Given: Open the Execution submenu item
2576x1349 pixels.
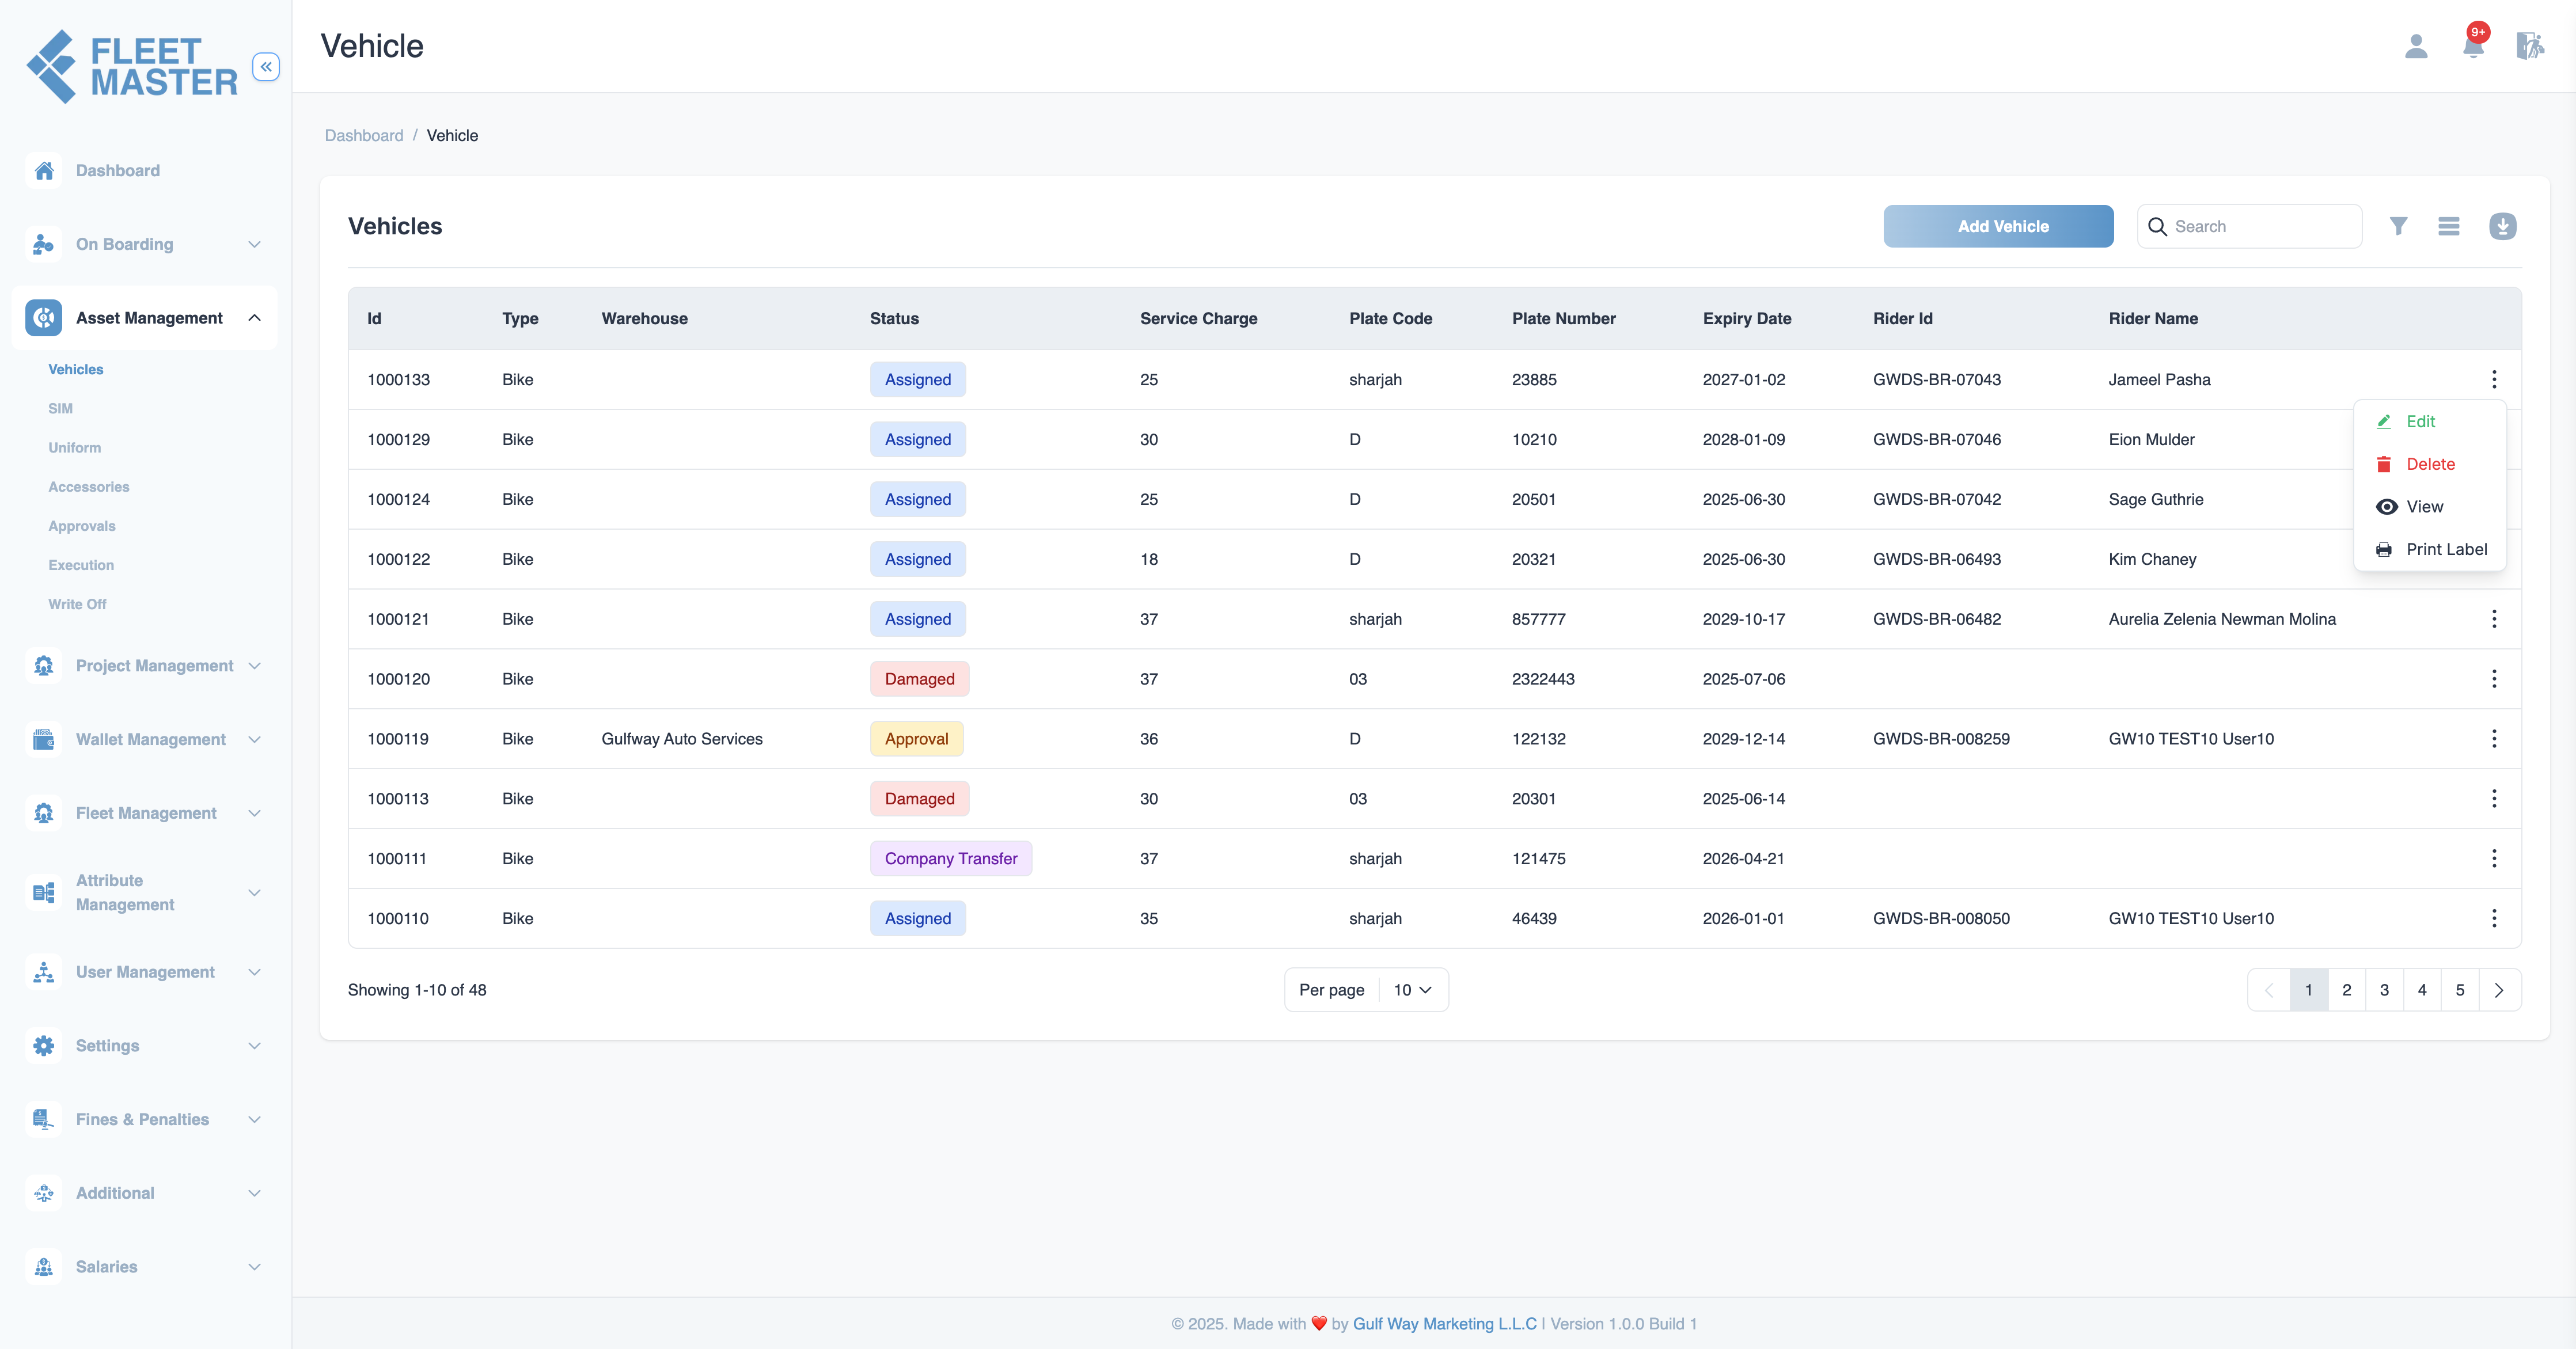Looking at the screenshot, I should pos(81,565).
